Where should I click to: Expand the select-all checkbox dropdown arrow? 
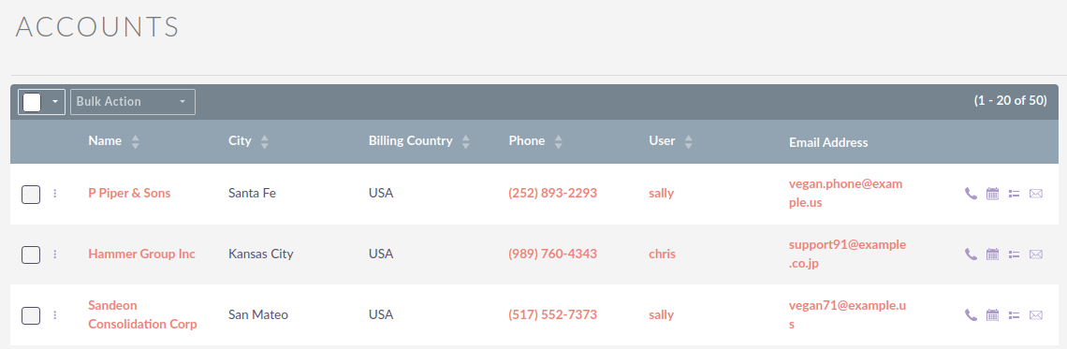point(54,102)
